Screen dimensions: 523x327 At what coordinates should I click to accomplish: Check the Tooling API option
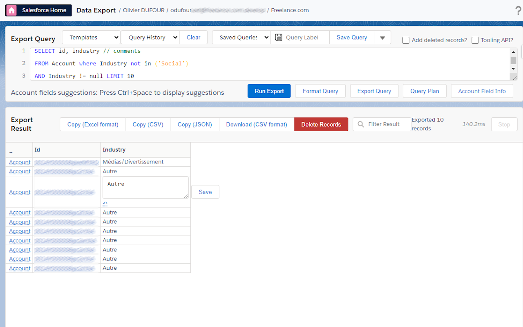(x=475, y=40)
